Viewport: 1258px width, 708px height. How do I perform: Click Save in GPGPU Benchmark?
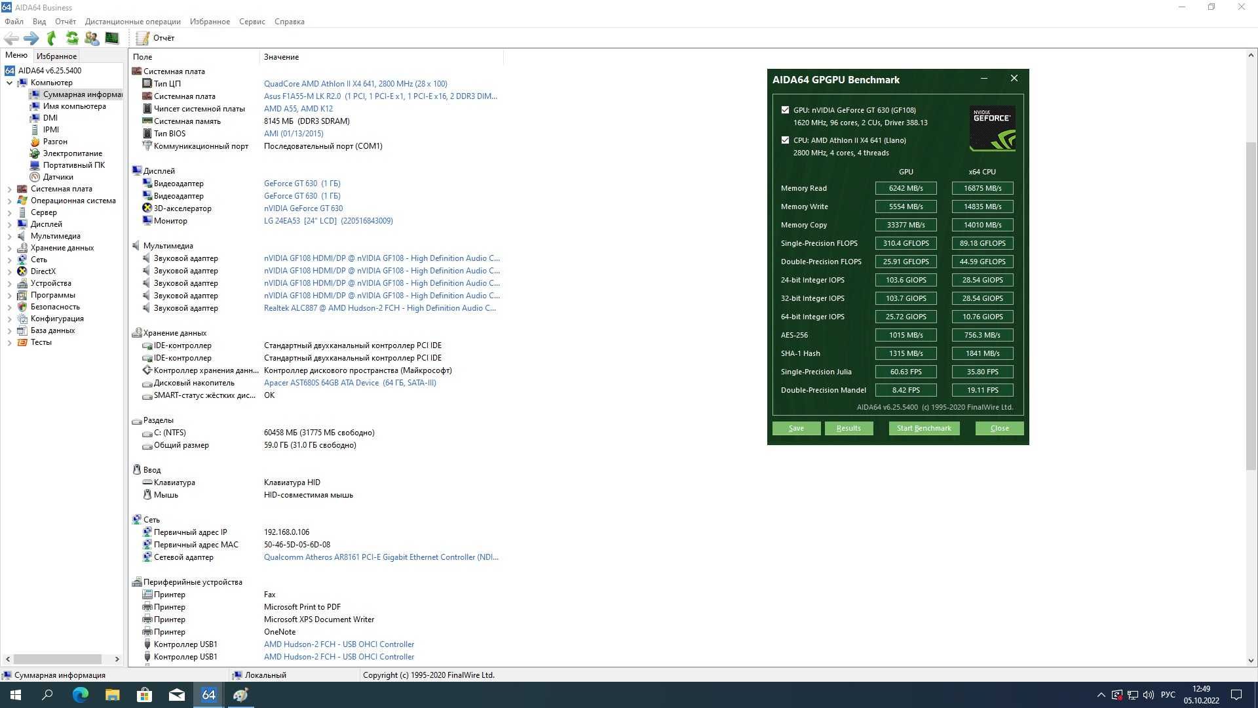796,428
